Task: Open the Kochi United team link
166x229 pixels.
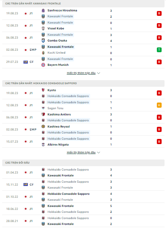Action: coord(56,53)
